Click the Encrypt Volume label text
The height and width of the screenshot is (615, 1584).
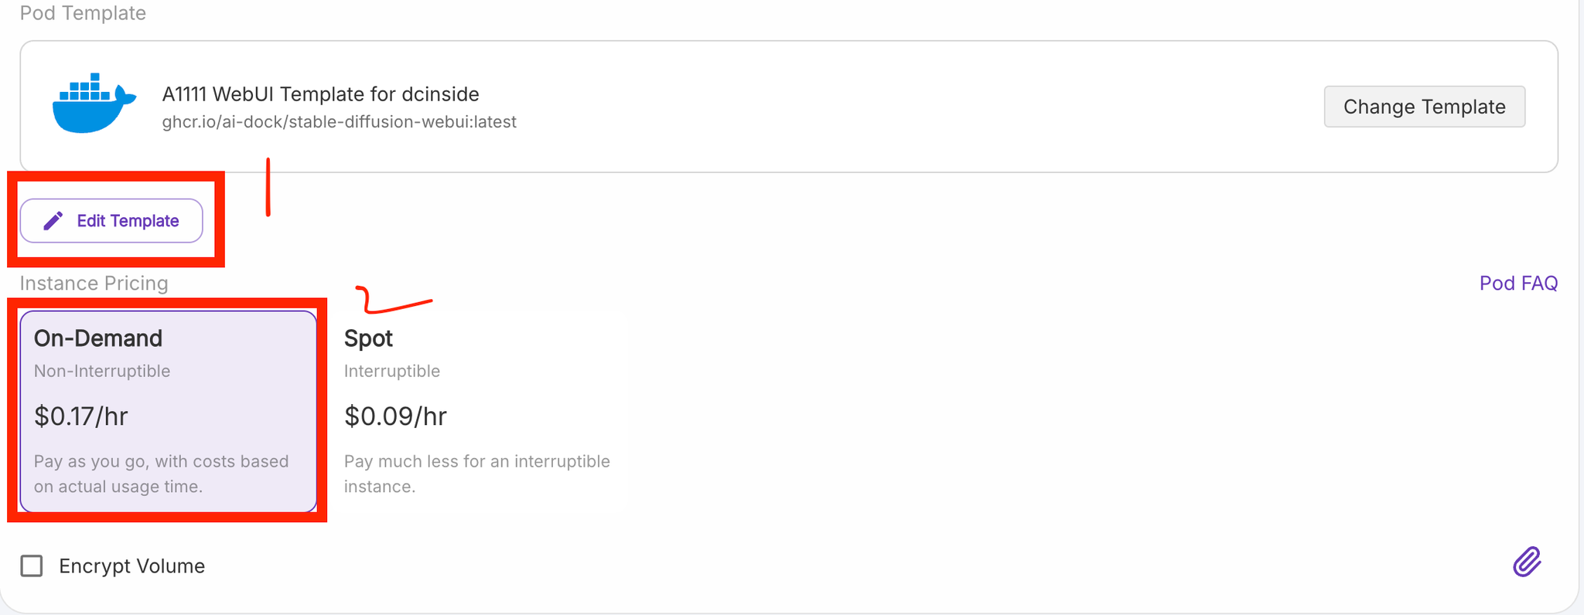tap(131, 566)
